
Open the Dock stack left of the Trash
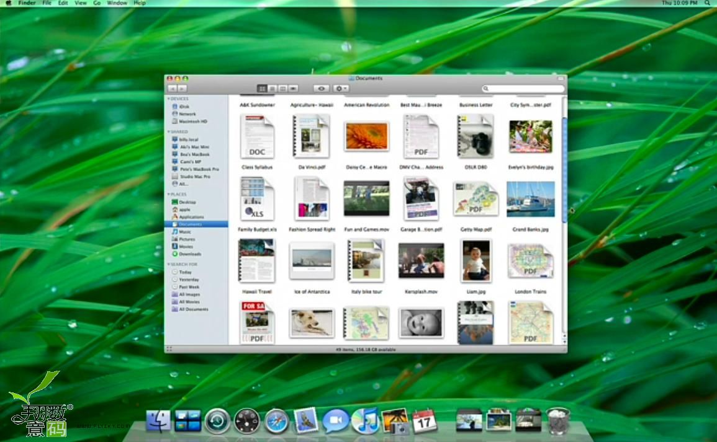[x=528, y=420]
